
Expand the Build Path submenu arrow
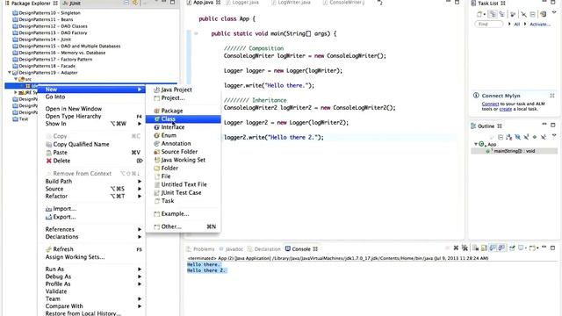tap(140, 182)
